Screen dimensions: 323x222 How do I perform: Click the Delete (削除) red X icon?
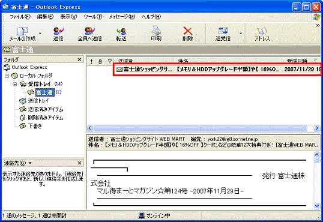(x=188, y=34)
